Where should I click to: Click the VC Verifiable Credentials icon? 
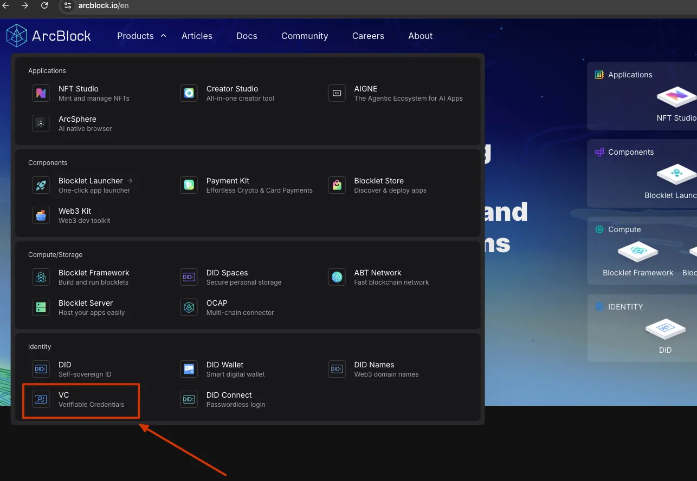pos(41,399)
